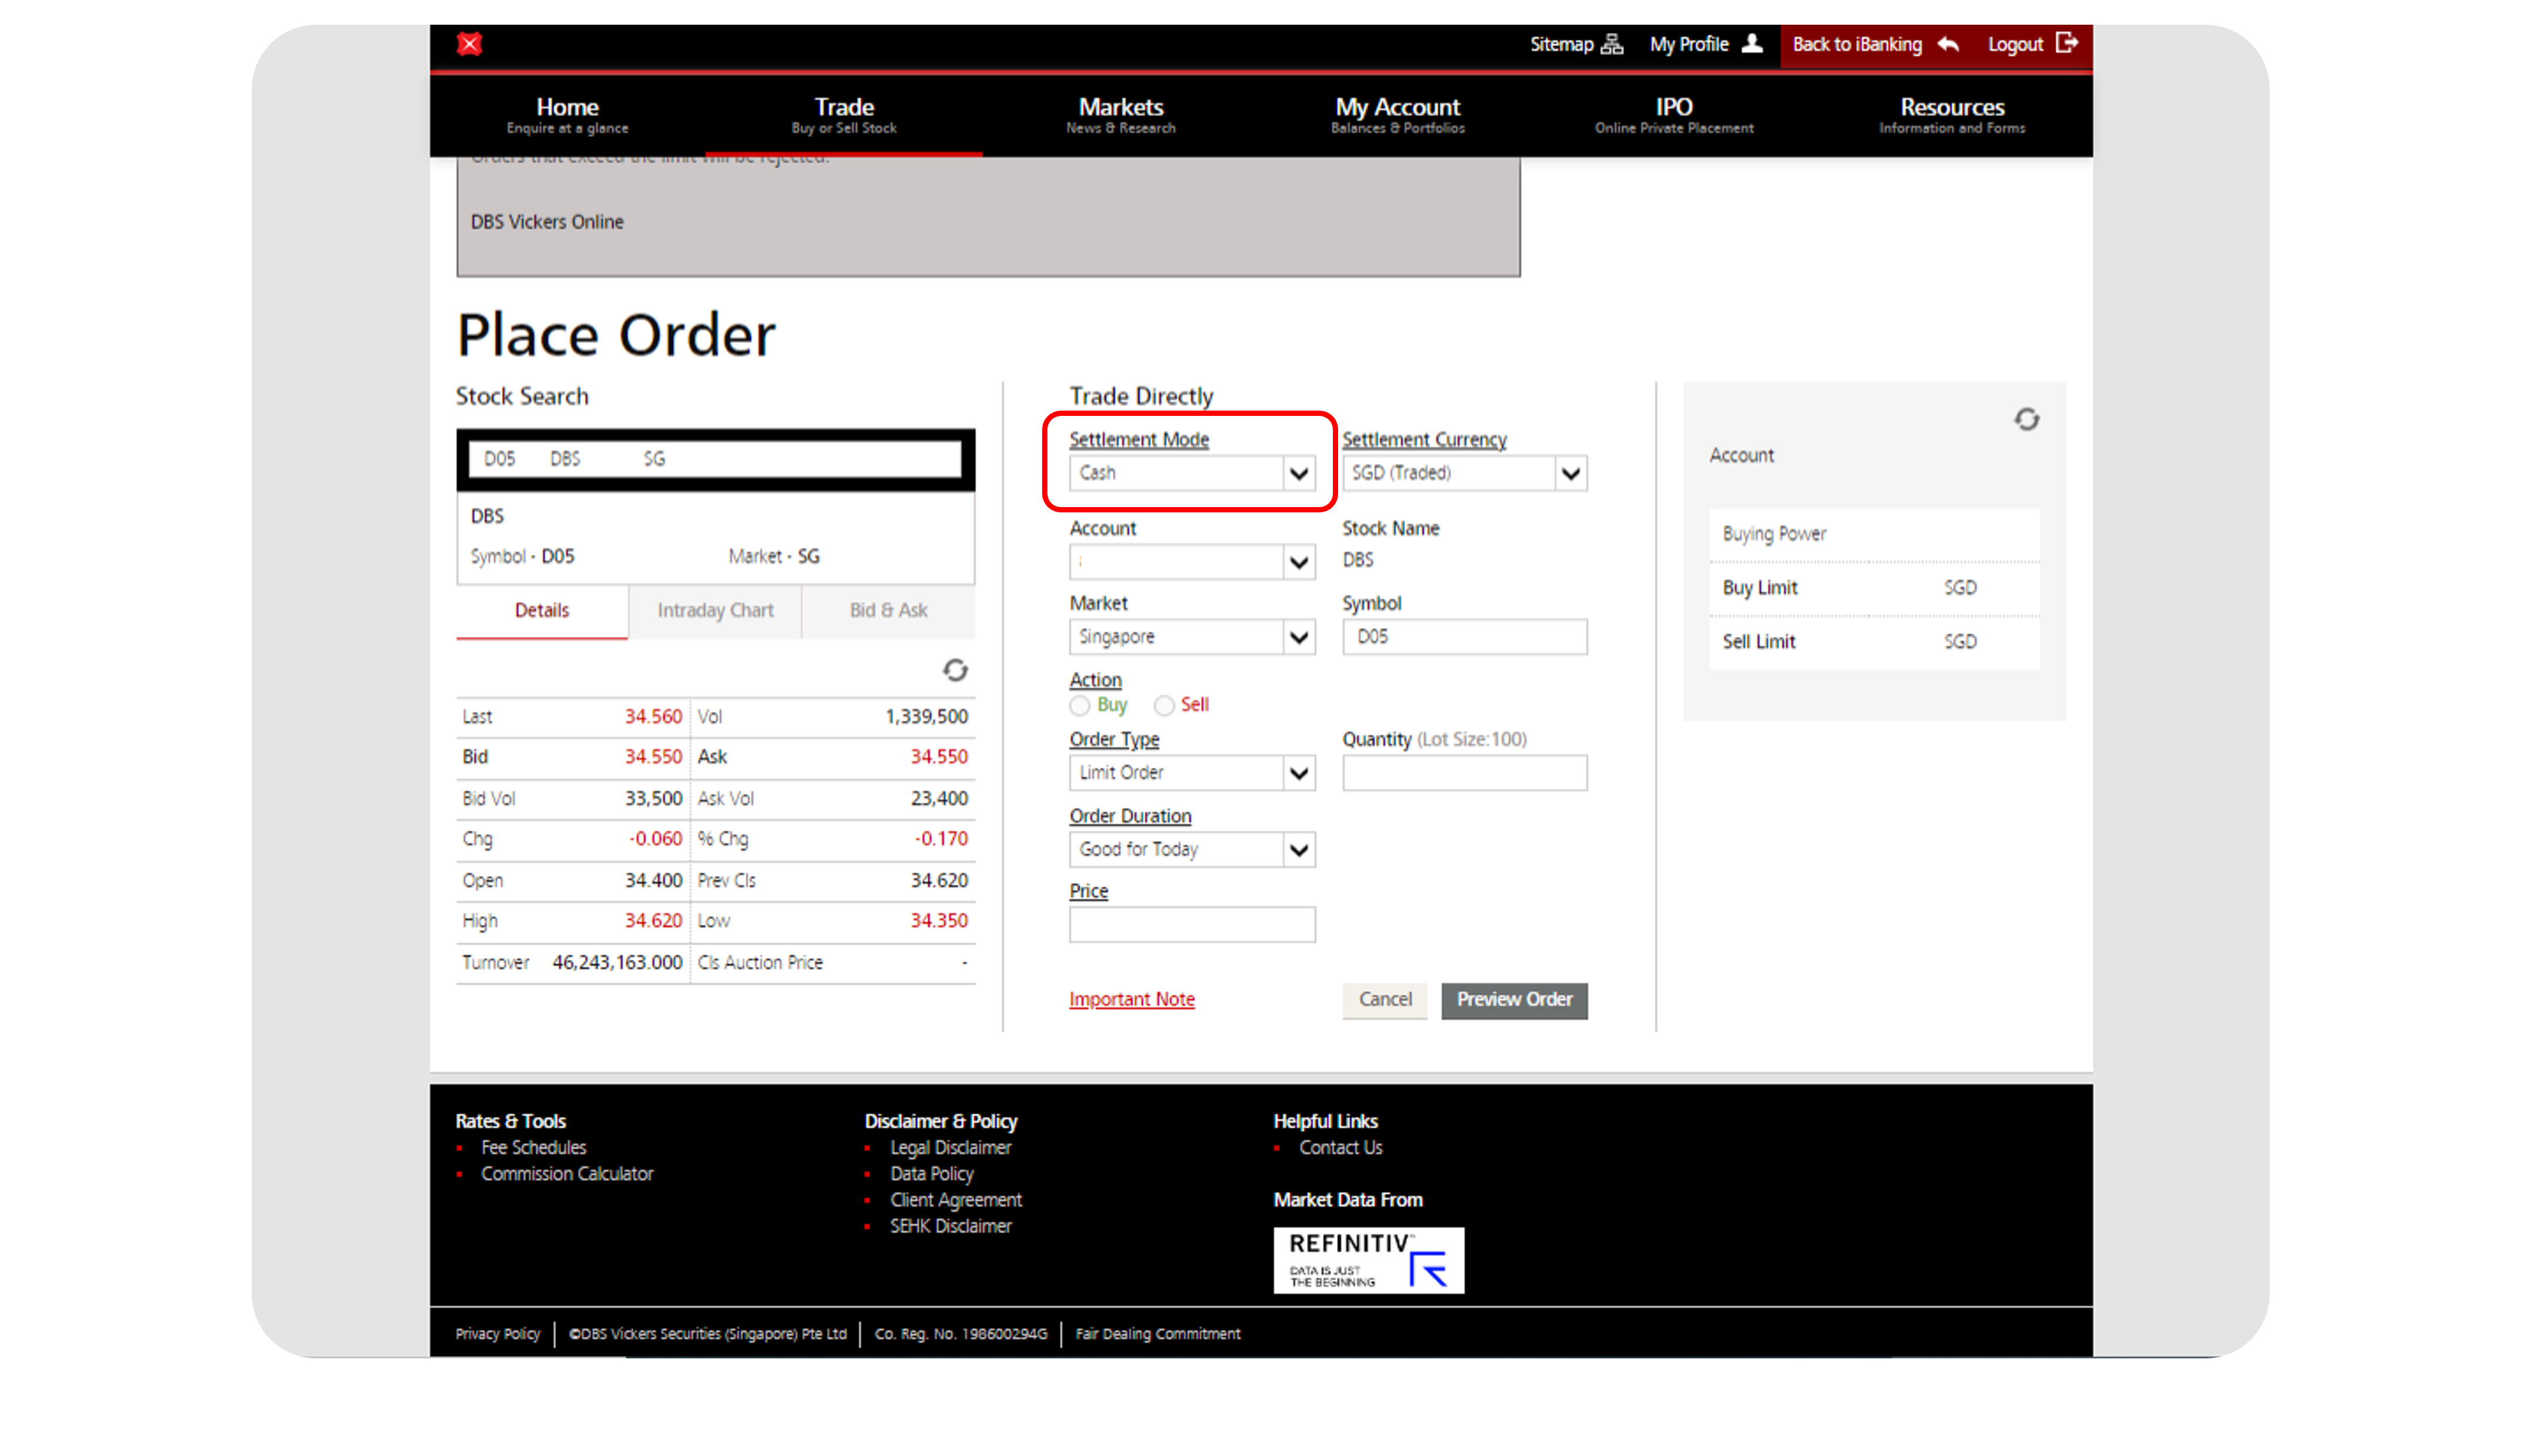
Task: Open the Order Duration dropdown
Action: [1298, 849]
